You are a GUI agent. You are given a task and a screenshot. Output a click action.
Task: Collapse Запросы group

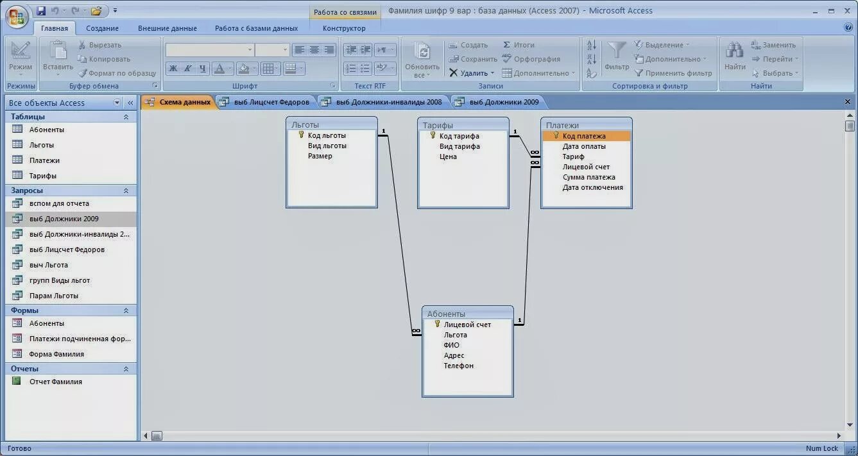126,190
